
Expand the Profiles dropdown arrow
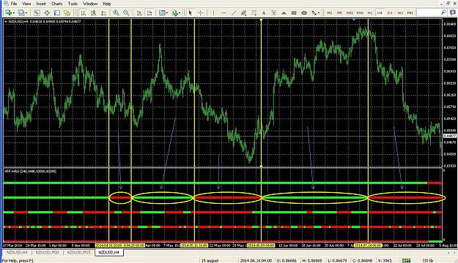pyautogui.click(x=26, y=13)
